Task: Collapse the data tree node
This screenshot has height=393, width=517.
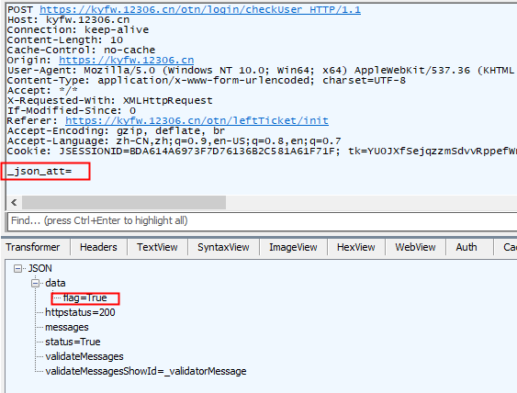Action: [35, 283]
